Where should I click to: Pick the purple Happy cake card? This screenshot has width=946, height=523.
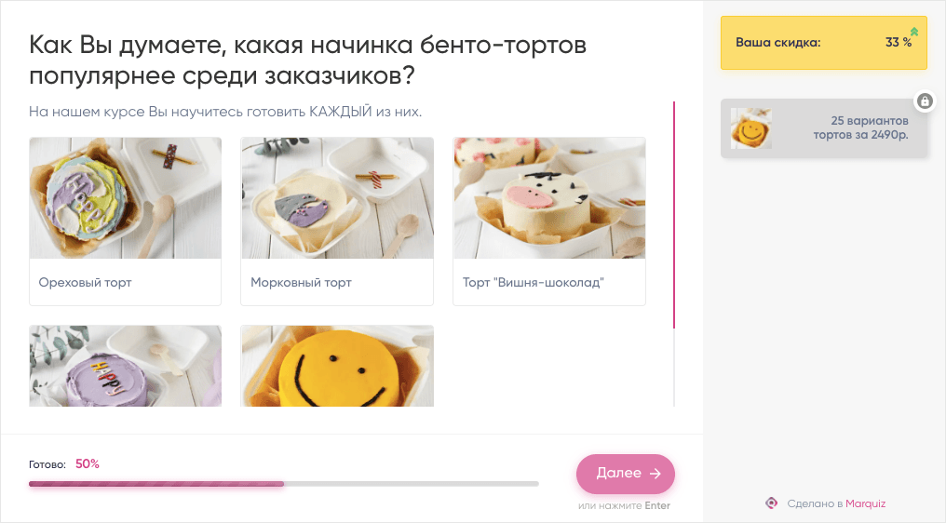[x=126, y=366]
